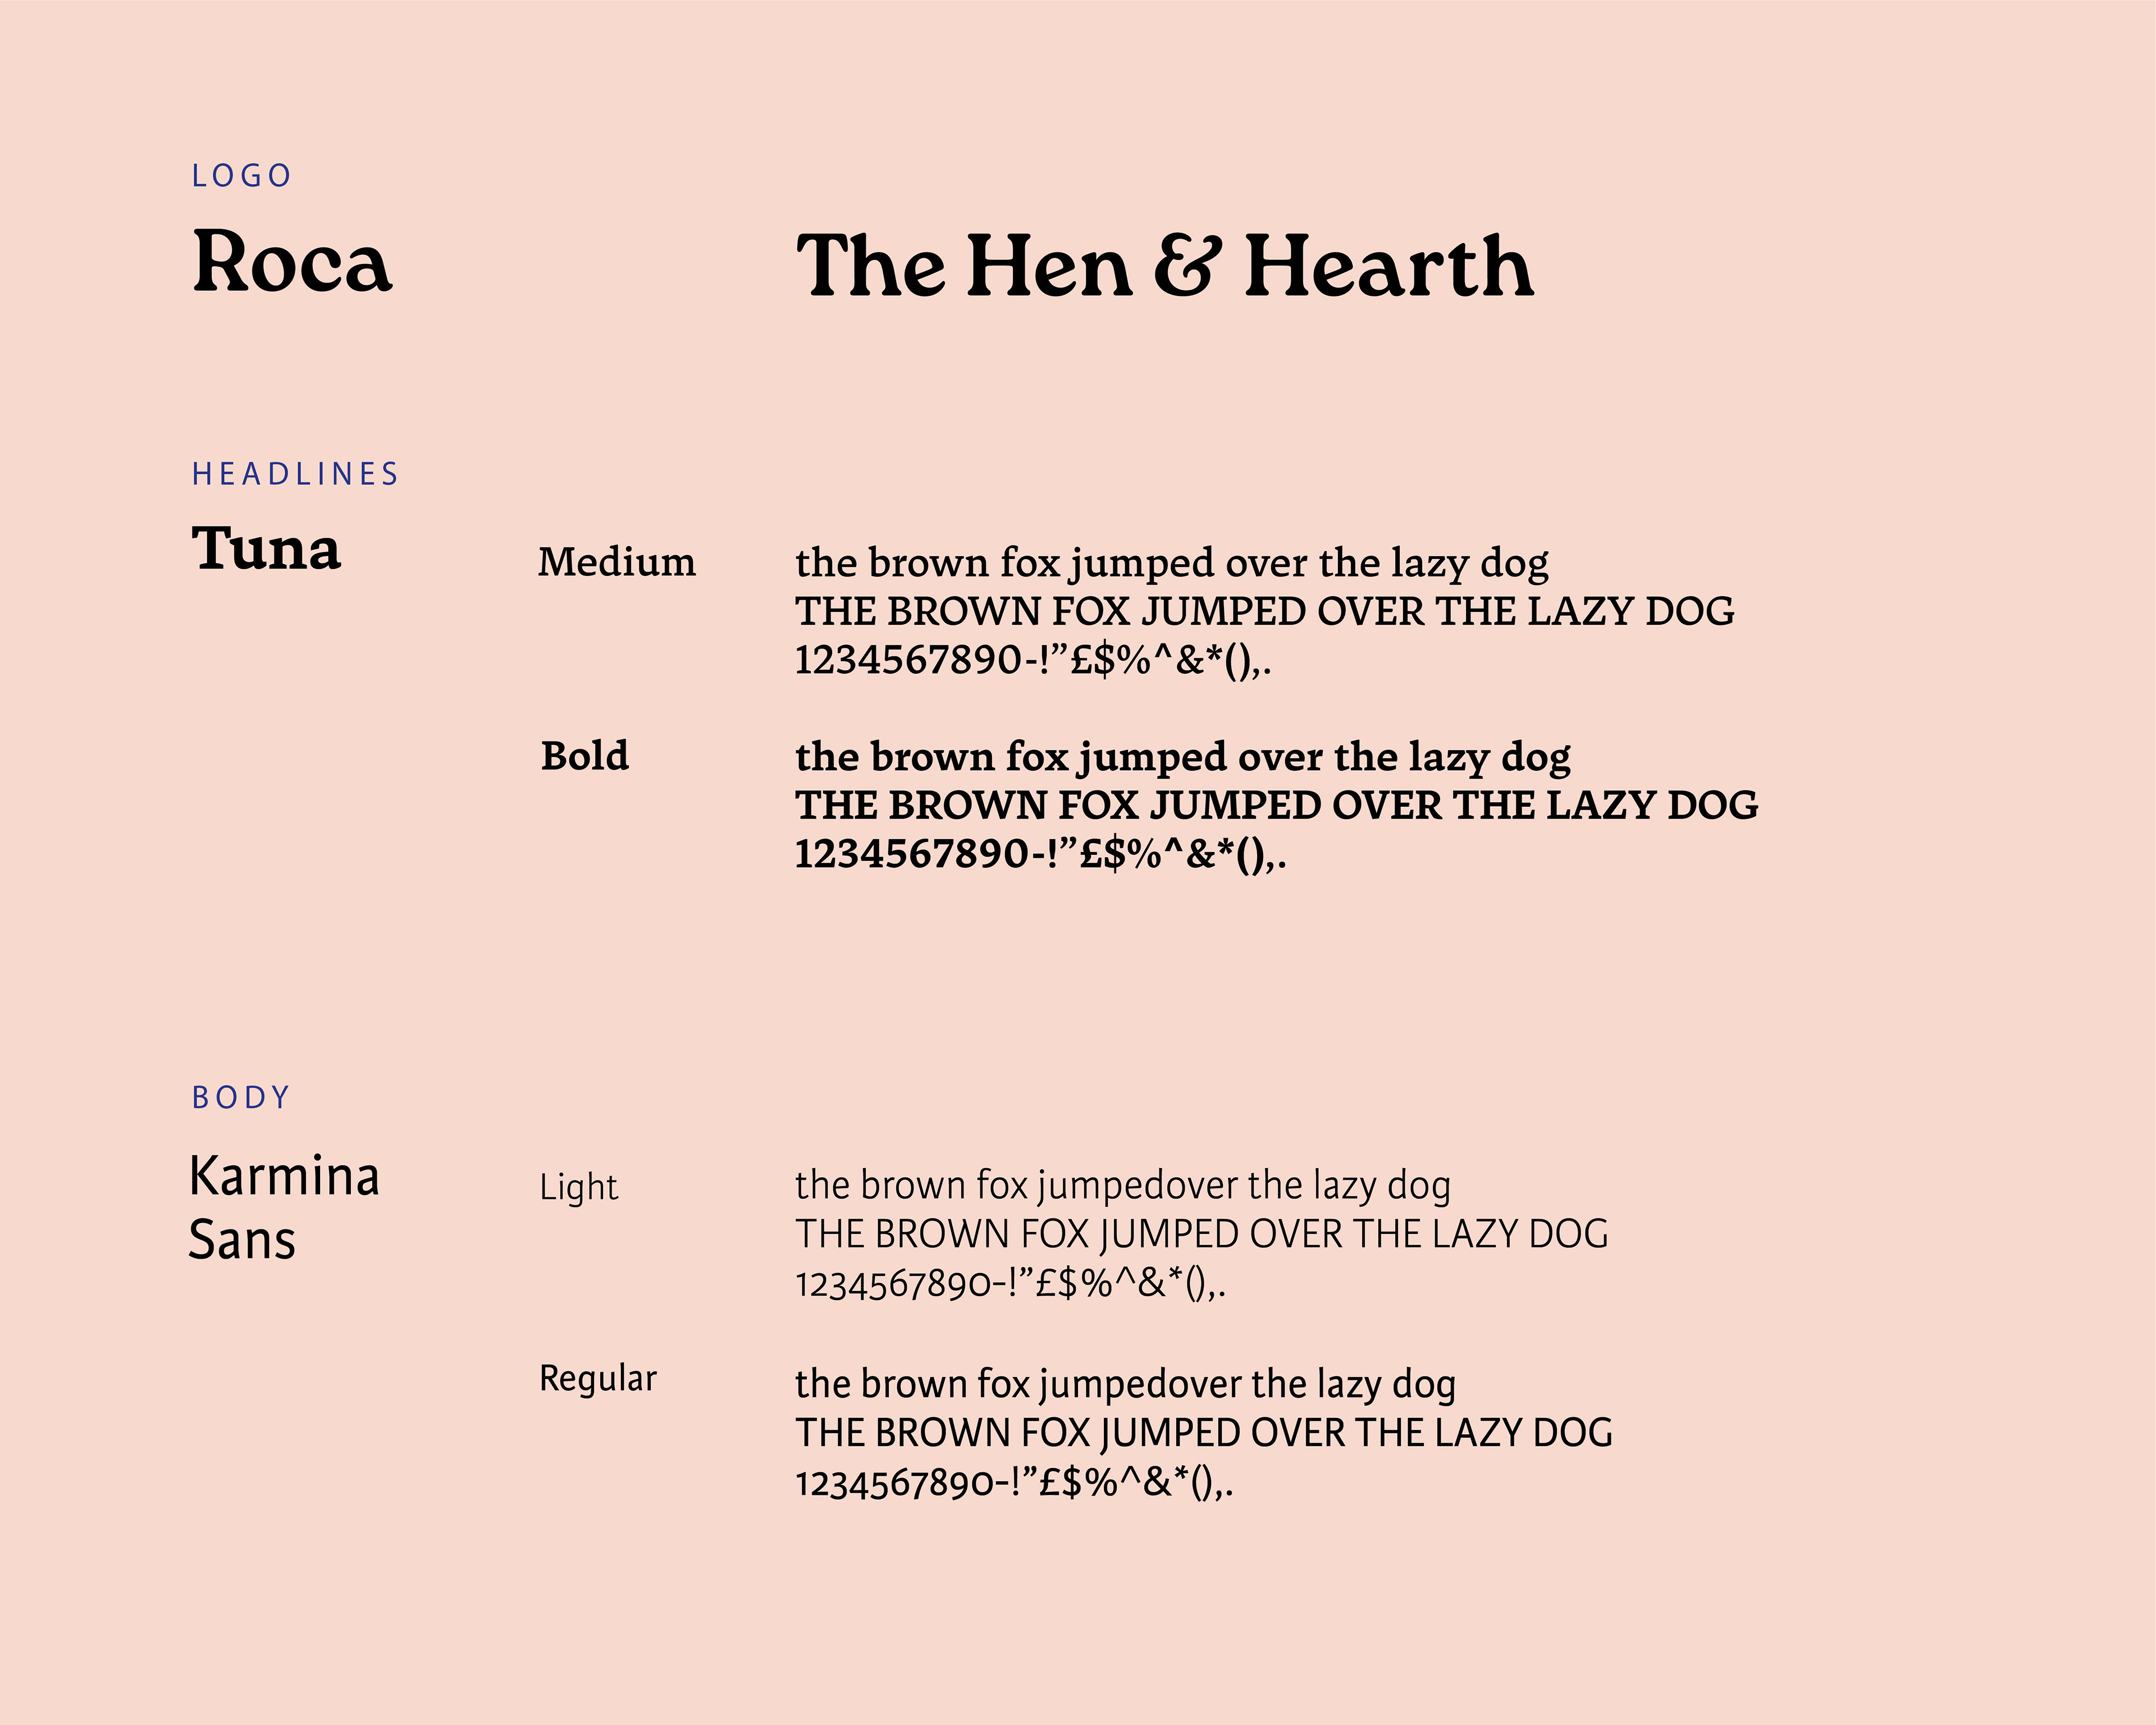The width and height of the screenshot is (2156, 1725).
Task: Select Tuna Bold numerals and symbols line
Action: 1041,855
